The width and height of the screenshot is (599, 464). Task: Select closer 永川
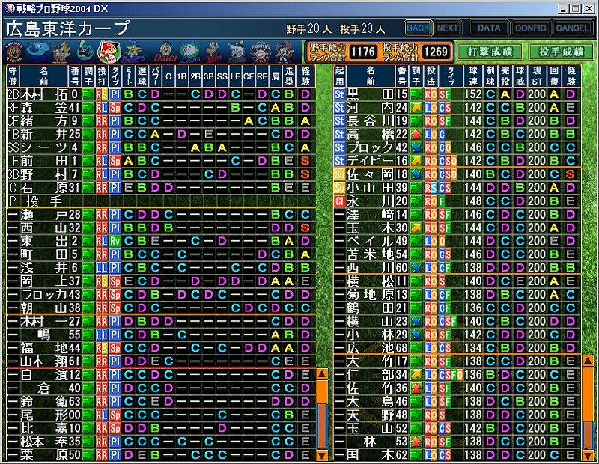click(x=457, y=201)
